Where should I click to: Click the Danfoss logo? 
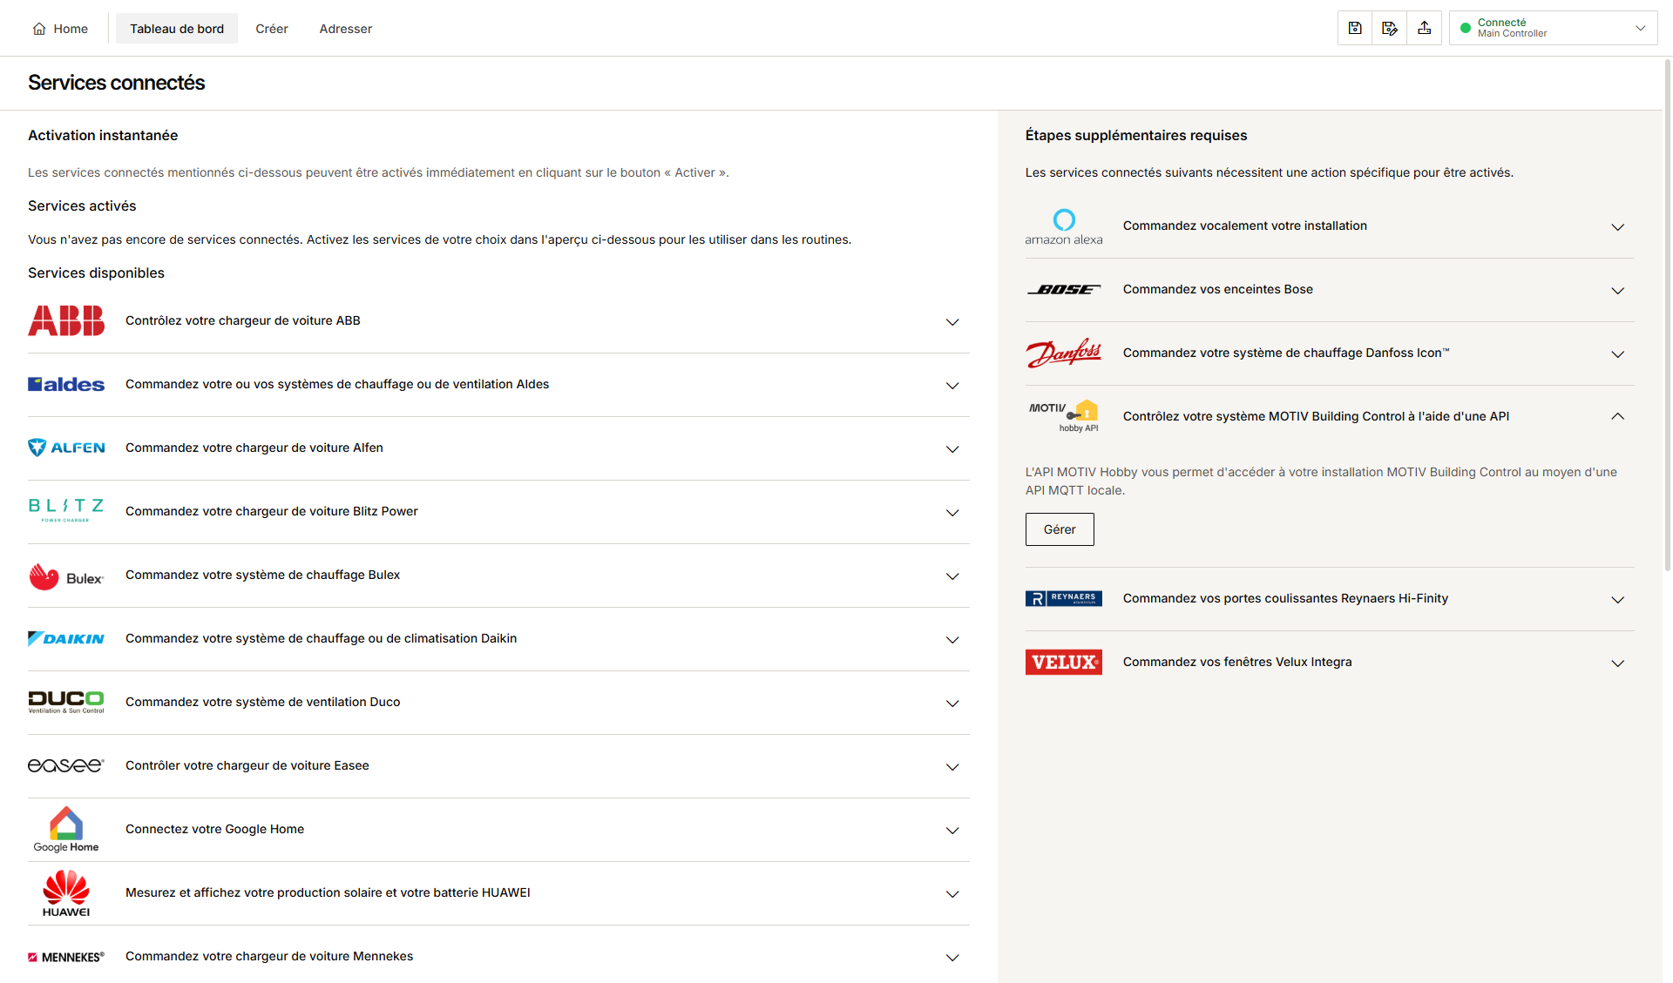(1064, 353)
